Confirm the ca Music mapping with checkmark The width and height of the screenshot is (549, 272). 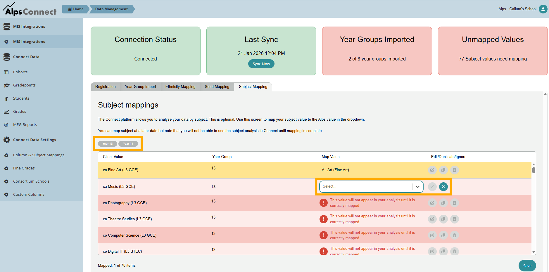click(x=432, y=186)
